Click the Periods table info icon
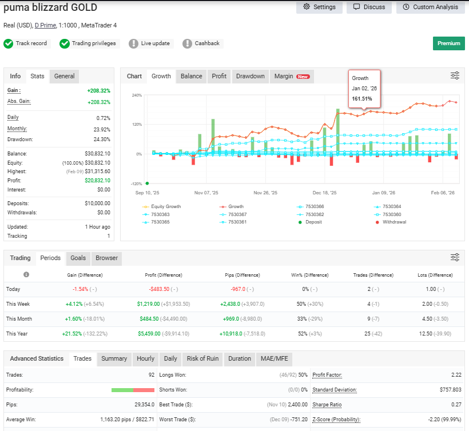 26,274
